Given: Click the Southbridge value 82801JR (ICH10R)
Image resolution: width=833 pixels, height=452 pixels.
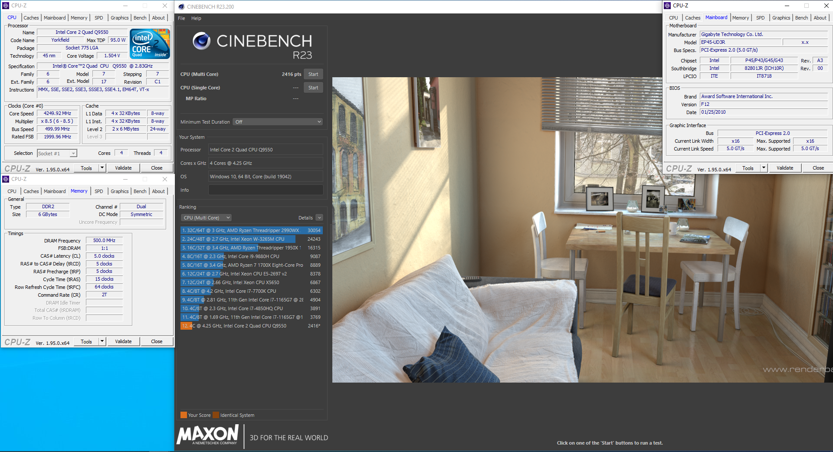Looking at the screenshot, I should point(764,68).
